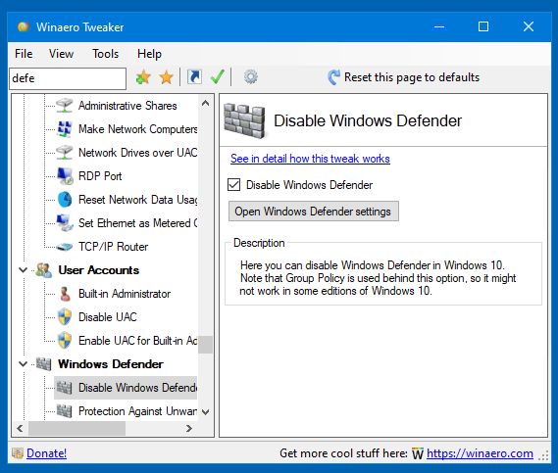Viewport: 558px width, 473px height.
Task: Open the Help menu
Action: pyautogui.click(x=149, y=54)
